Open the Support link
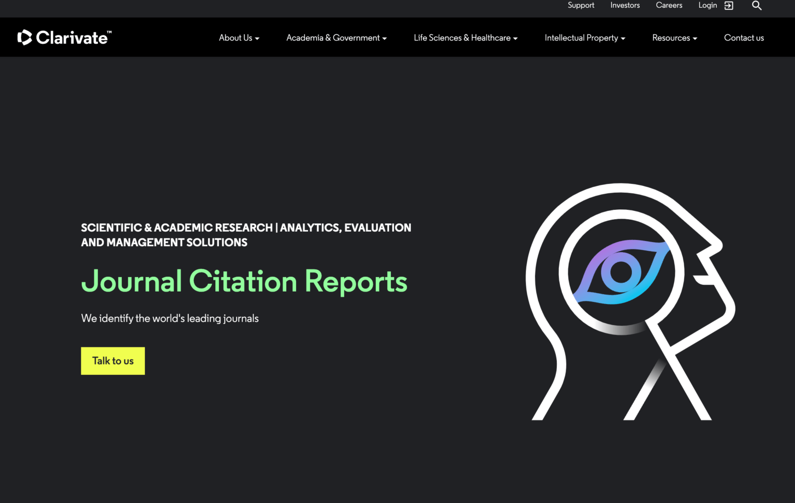 (581, 5)
